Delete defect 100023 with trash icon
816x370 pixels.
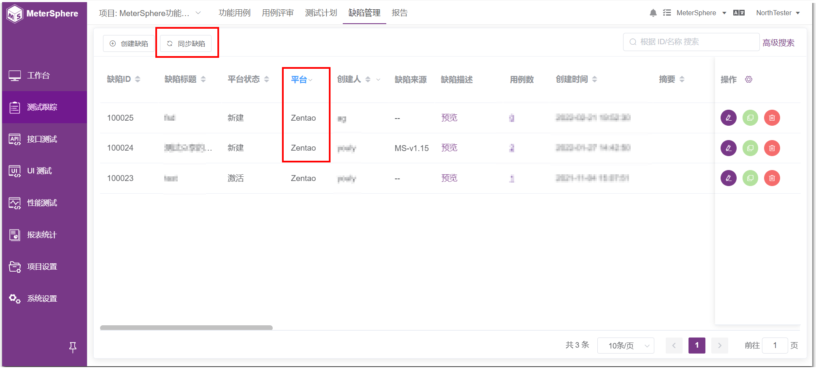(772, 178)
